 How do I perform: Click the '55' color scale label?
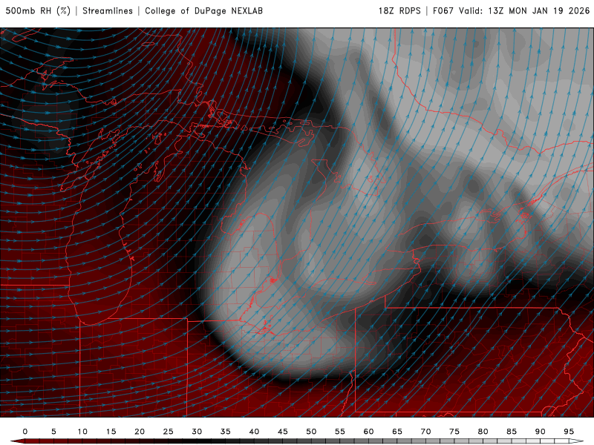click(340, 432)
